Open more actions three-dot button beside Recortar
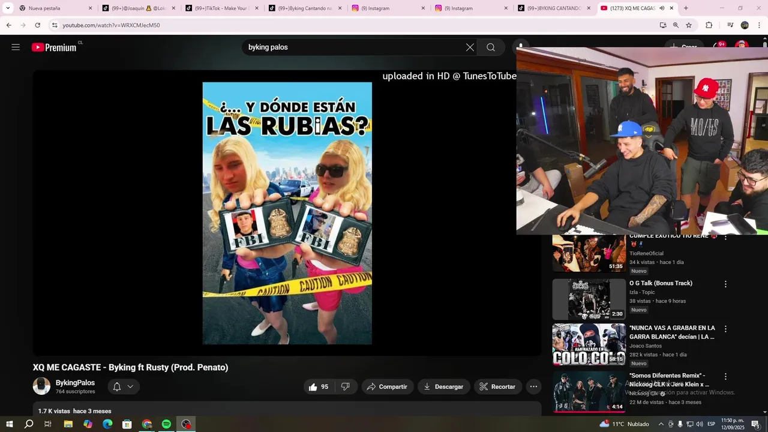 533,387
